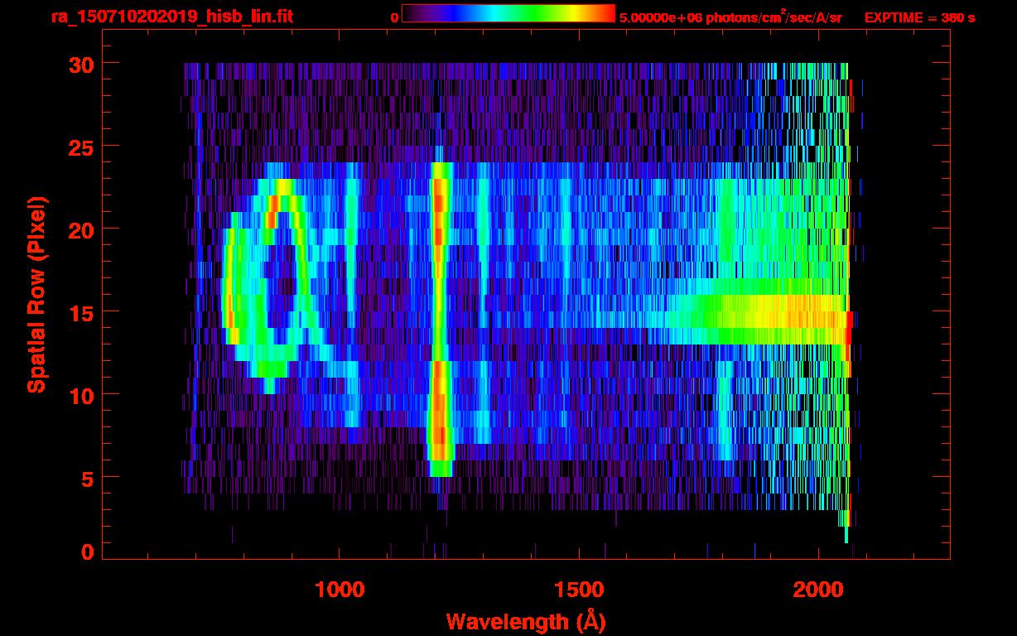Click the filename title ra_150710202019_hisb_lin.fit

[171, 17]
